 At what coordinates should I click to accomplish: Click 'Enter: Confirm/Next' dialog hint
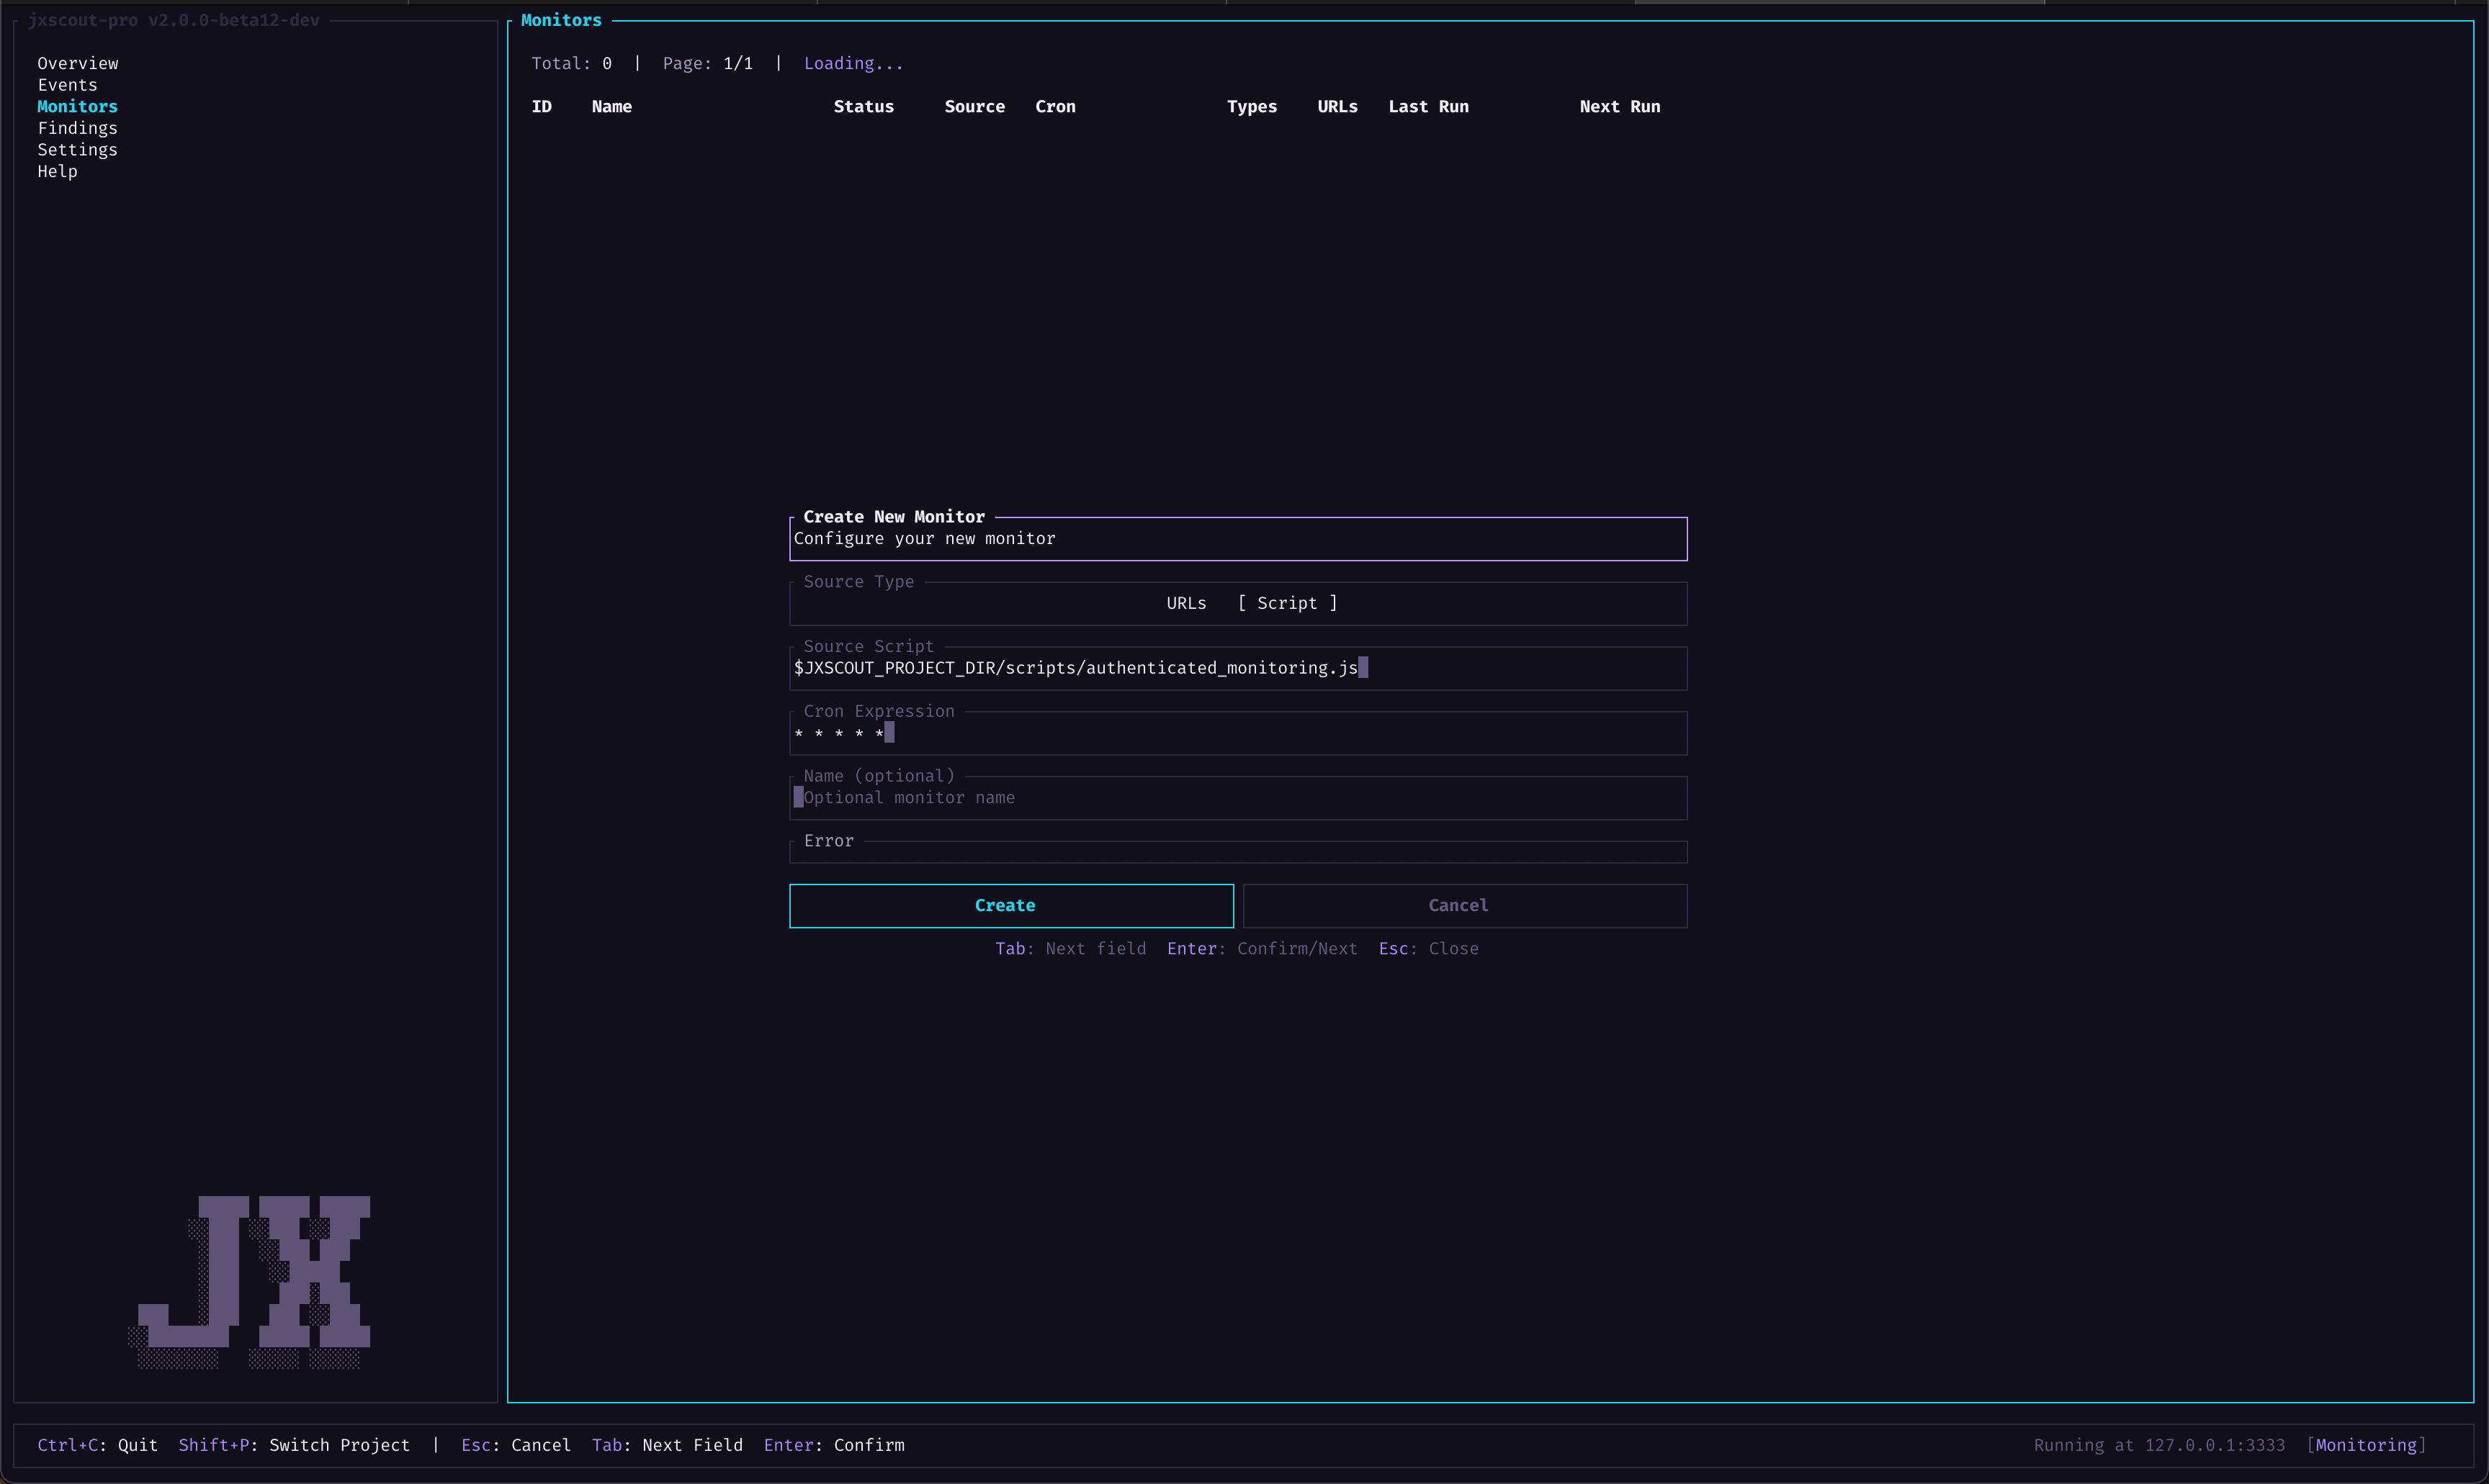tap(1262, 948)
